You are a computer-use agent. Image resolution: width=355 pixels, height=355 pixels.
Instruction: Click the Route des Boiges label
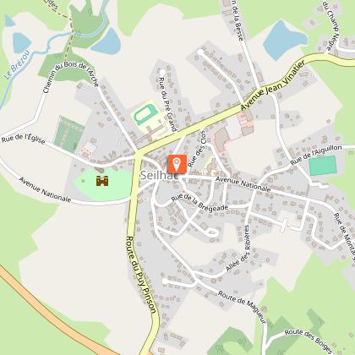point(309,341)
